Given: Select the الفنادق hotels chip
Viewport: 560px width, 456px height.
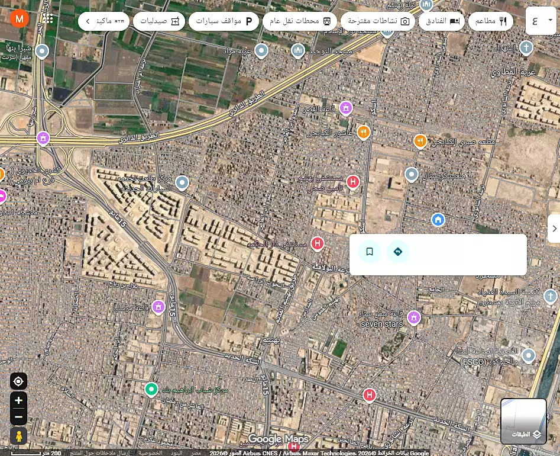Looking at the screenshot, I should [x=441, y=21].
